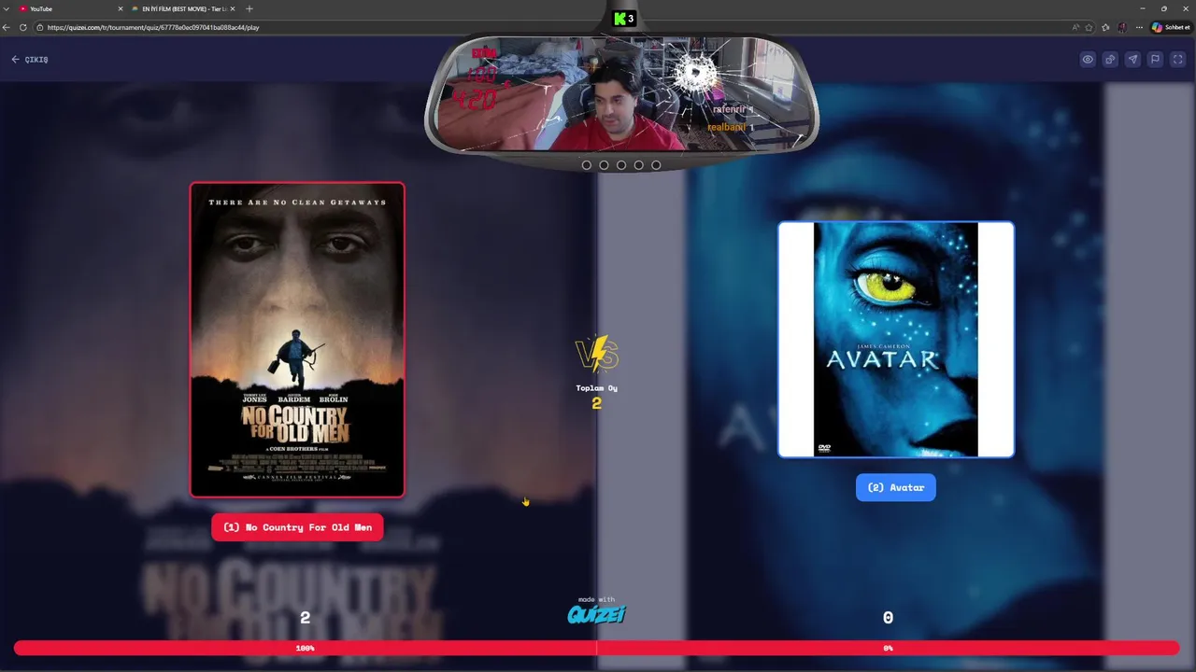Open the favorites list icon
Image resolution: width=1196 pixels, height=672 pixels.
1105,27
